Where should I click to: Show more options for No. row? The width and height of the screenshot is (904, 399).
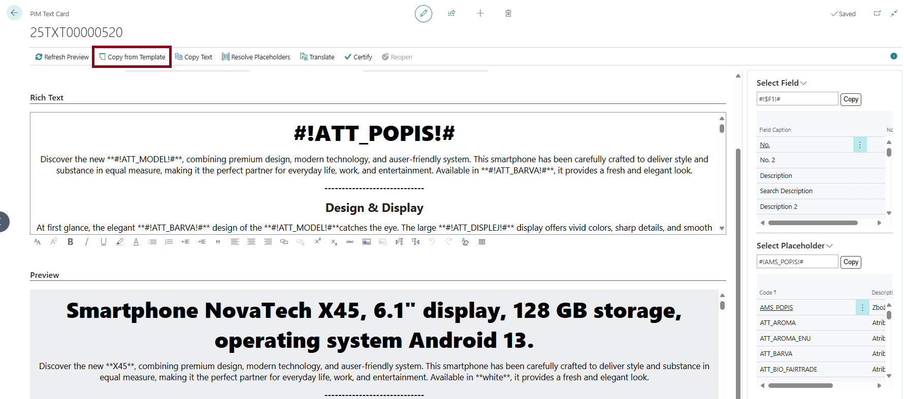point(860,145)
